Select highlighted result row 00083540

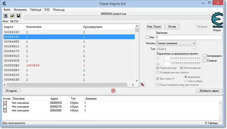tap(69, 37)
